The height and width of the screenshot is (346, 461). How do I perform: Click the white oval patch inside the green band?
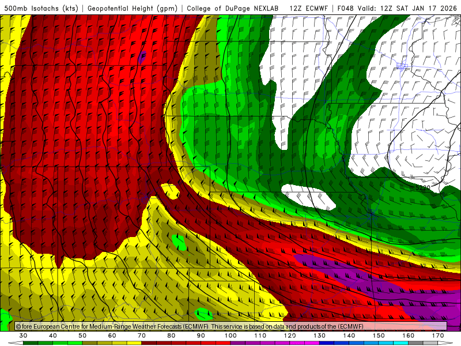click(308, 196)
